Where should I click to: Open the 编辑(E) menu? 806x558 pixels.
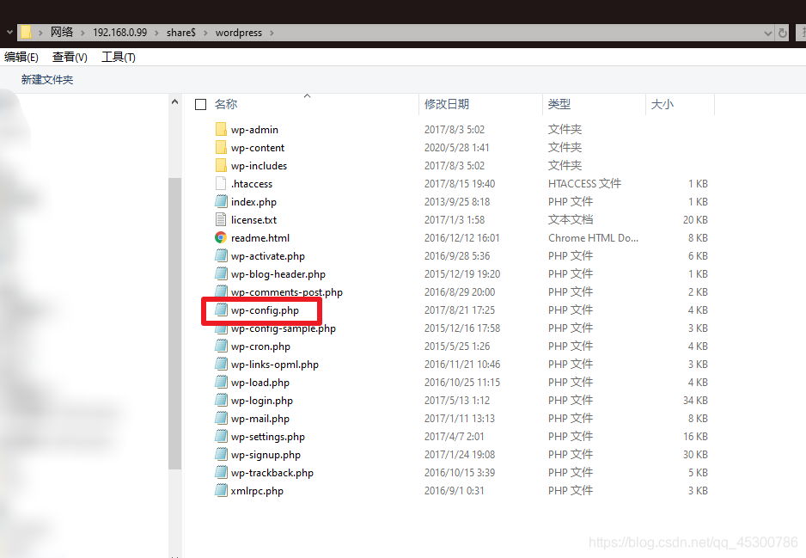[21, 57]
